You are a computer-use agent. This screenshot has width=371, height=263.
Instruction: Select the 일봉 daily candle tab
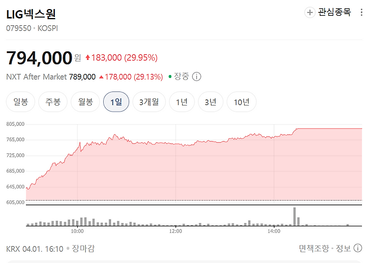pyautogui.click(x=21, y=102)
